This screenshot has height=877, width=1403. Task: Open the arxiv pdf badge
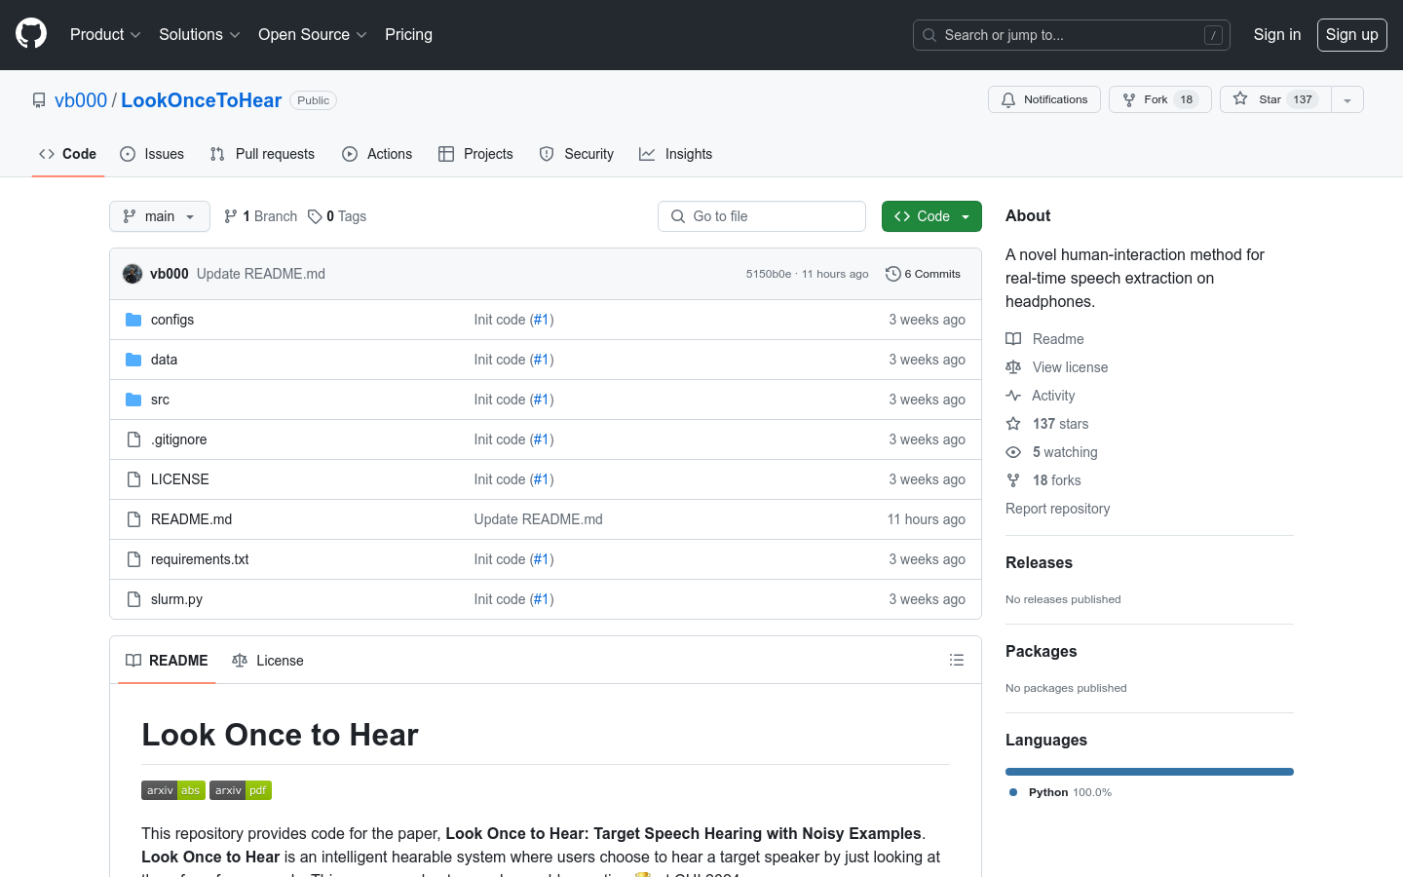pyautogui.click(x=241, y=790)
